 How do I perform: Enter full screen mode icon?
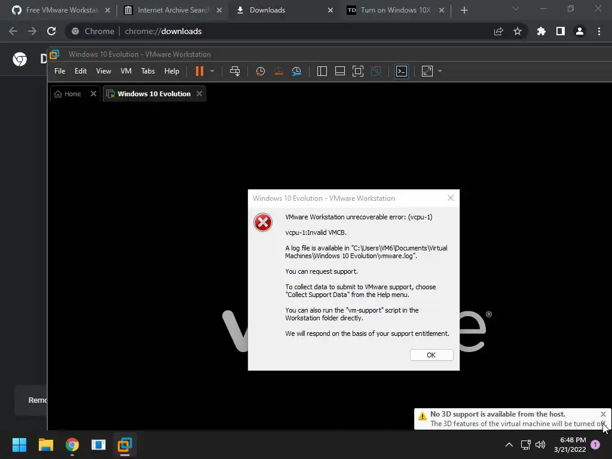click(x=358, y=71)
